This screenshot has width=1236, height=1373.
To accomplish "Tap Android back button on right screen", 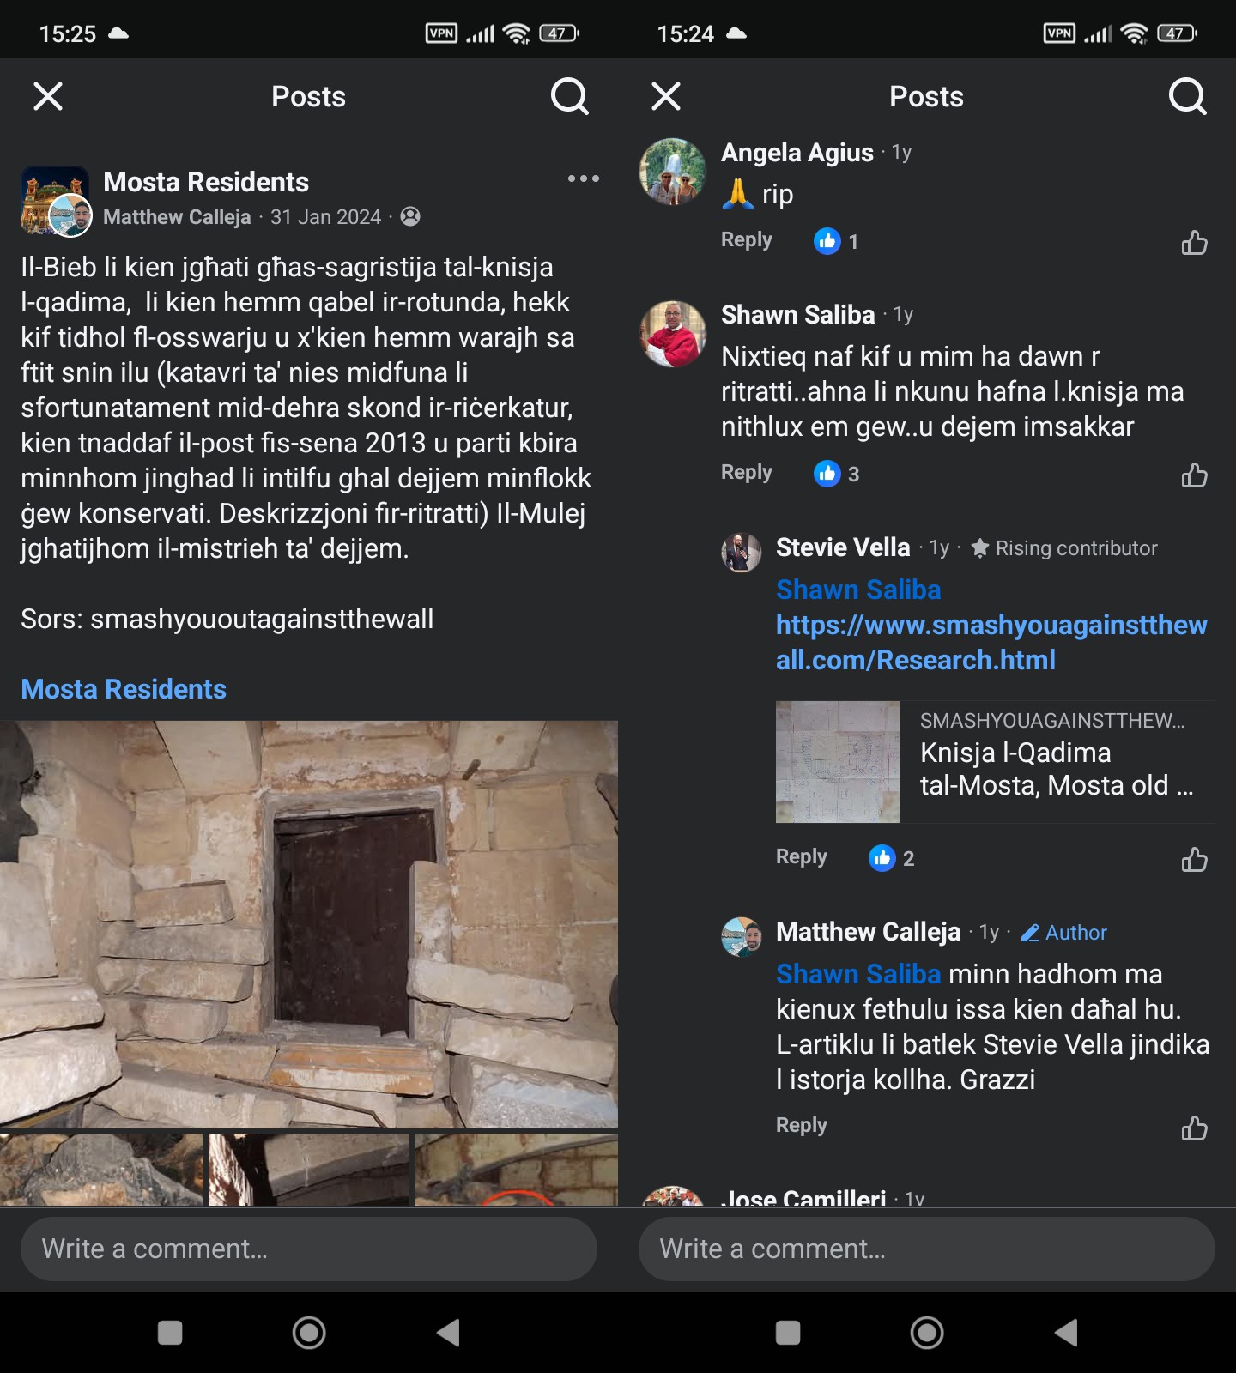I will pos(1066,1333).
